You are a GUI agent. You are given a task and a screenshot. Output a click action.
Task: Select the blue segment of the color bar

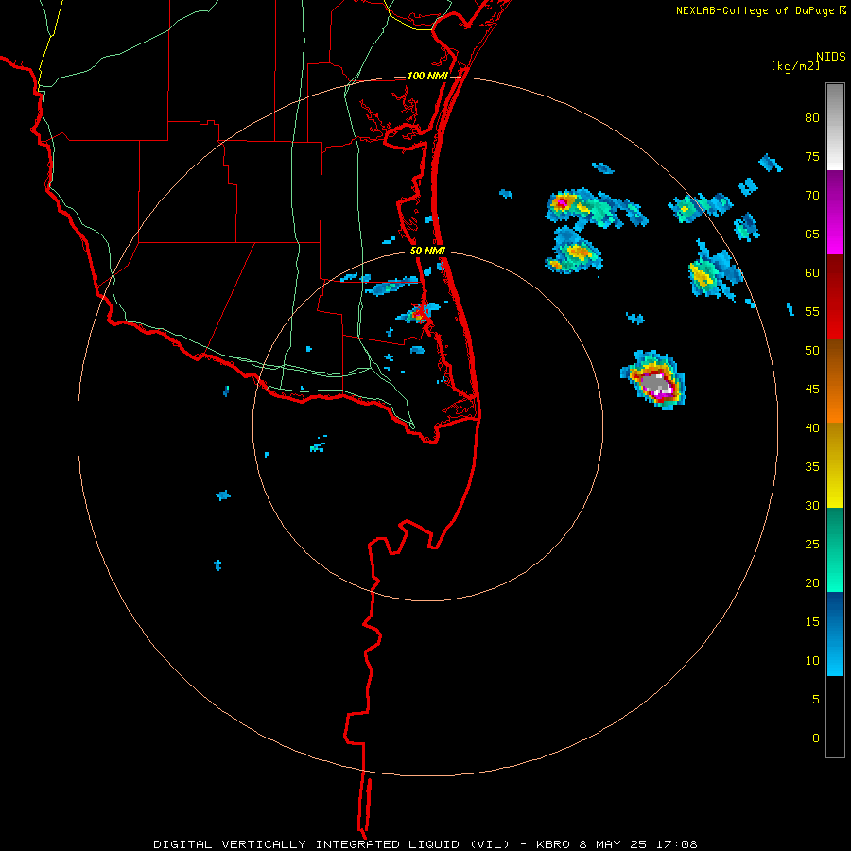pos(835,634)
